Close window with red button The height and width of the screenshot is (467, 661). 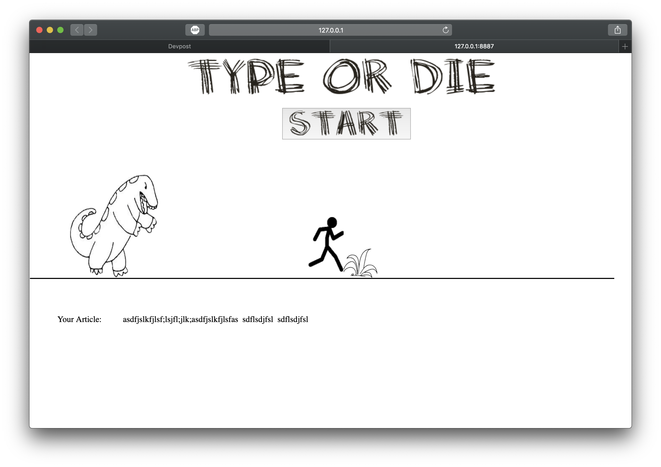(x=39, y=30)
